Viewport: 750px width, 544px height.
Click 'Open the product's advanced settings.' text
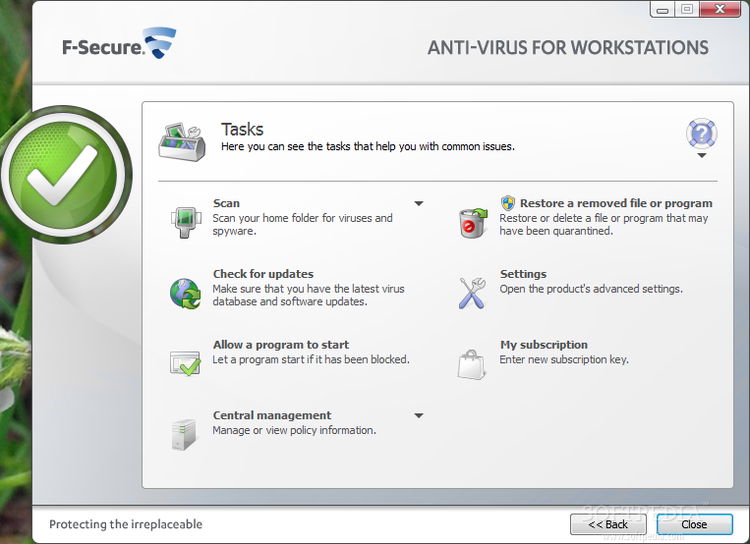pos(591,289)
